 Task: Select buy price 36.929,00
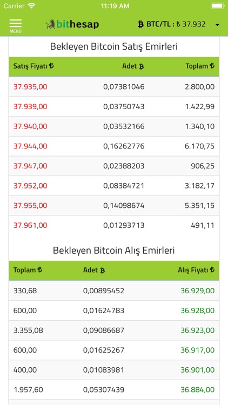point(198,291)
